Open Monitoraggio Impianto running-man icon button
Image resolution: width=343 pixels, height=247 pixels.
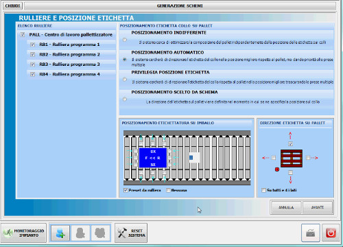(x=23, y=233)
